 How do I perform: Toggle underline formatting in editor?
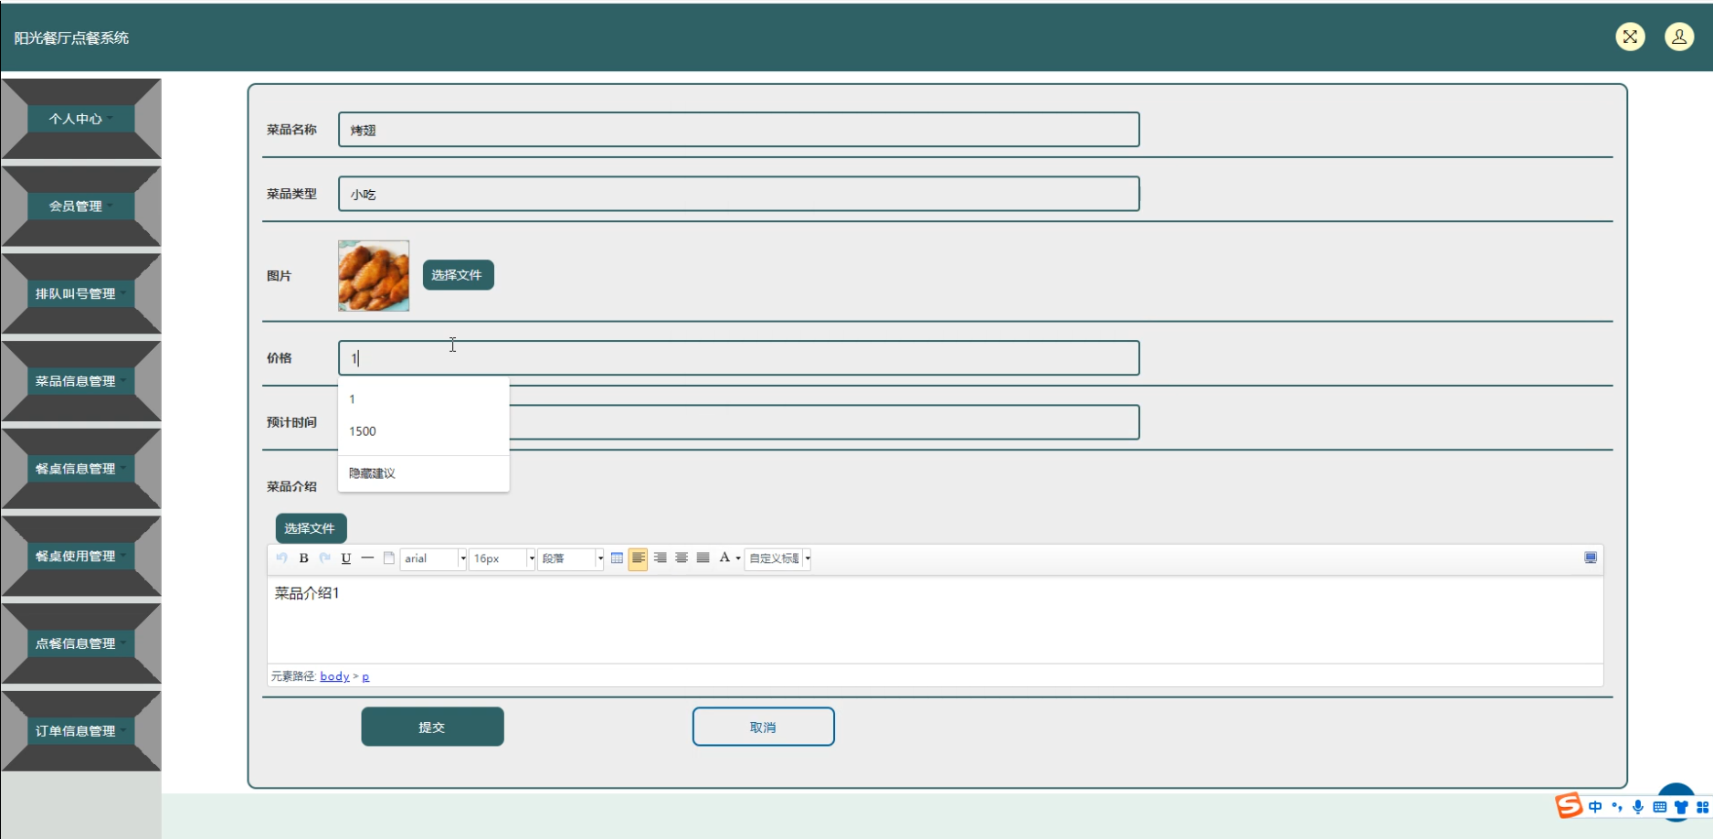(346, 558)
